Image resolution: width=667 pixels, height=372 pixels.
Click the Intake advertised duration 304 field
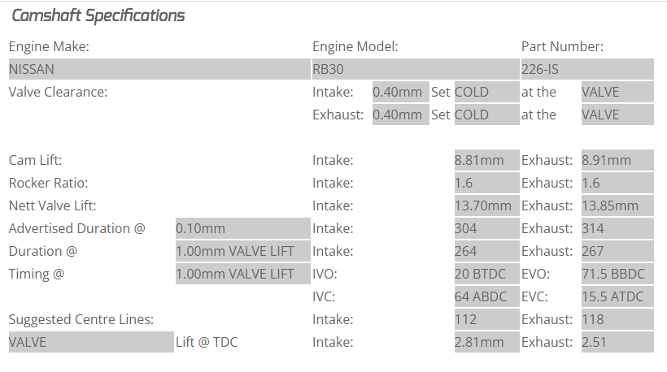point(486,228)
